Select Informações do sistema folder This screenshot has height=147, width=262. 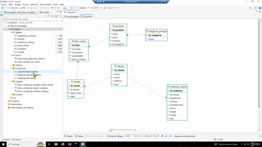(x=22, y=108)
